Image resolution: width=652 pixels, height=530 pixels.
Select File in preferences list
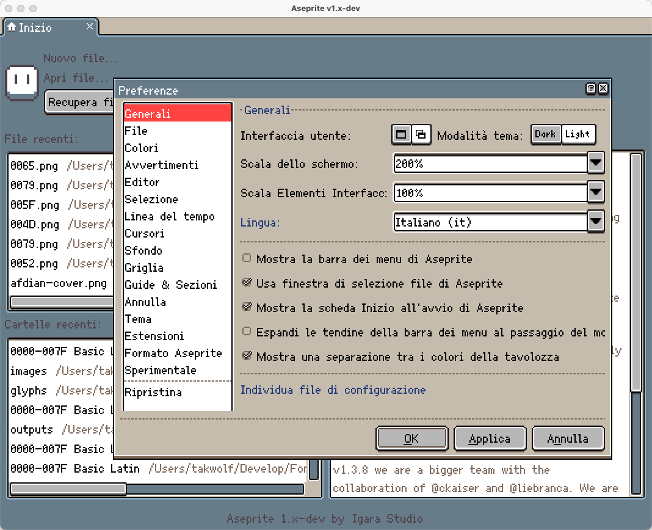point(178,131)
